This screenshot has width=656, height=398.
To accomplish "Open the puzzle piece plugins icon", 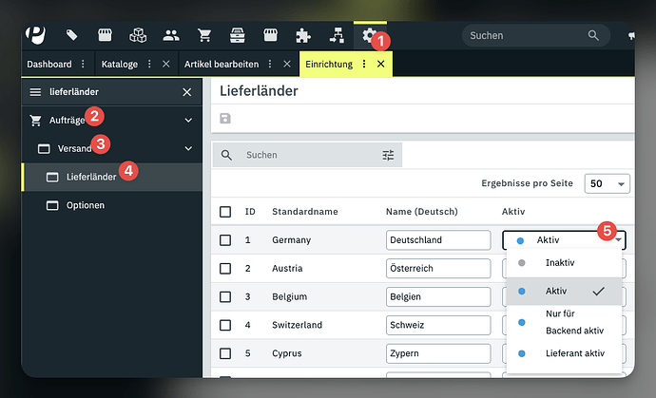I will coord(302,35).
